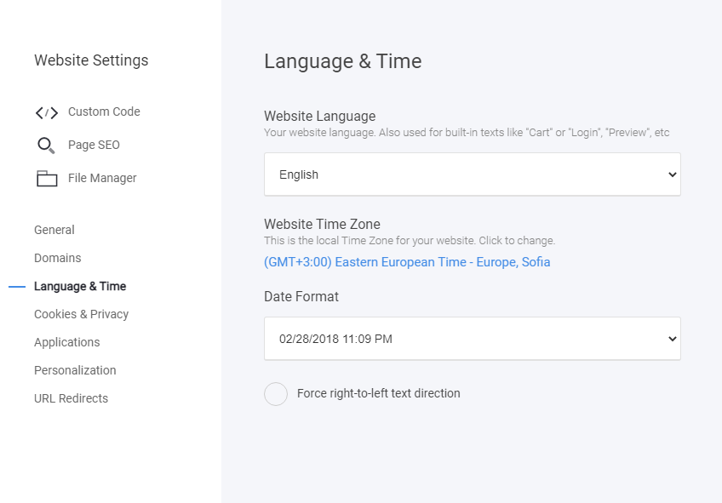
Task: Navigate to Applications settings
Action: tap(66, 342)
